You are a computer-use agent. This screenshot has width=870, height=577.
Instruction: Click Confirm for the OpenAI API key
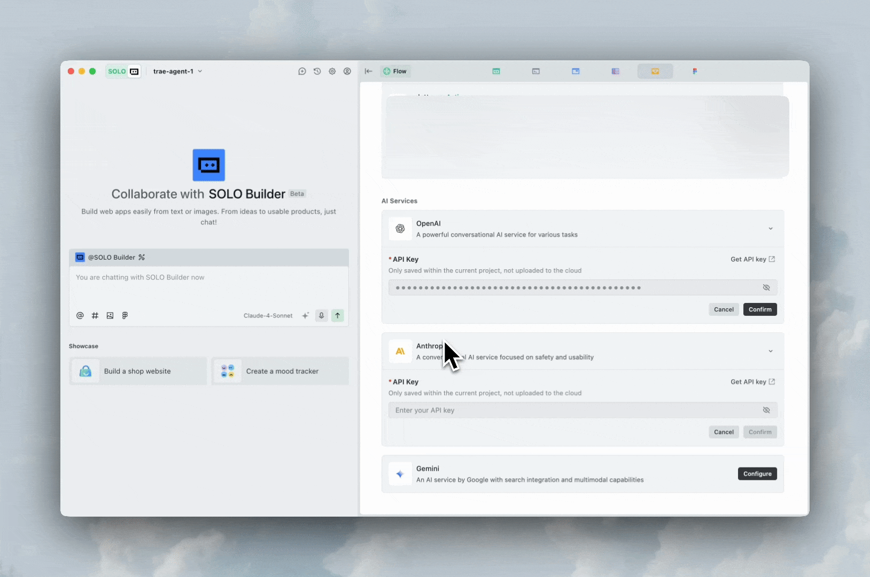[x=759, y=310]
